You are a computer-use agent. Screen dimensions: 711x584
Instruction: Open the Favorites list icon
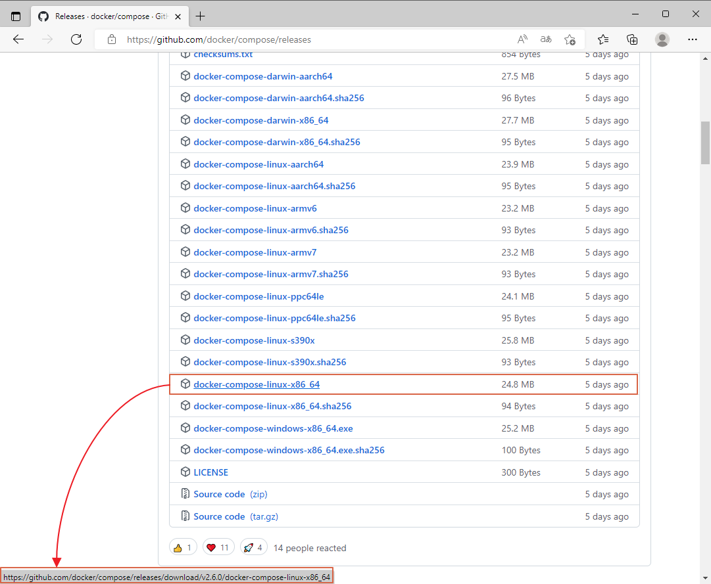603,39
